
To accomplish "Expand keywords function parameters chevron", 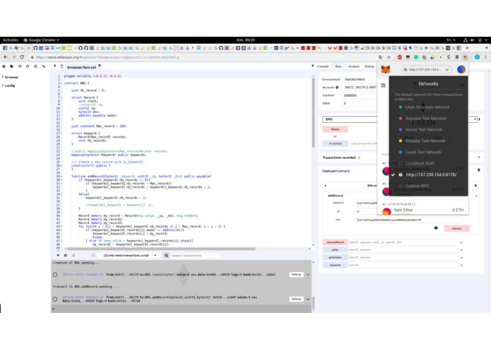I will [461, 265].
